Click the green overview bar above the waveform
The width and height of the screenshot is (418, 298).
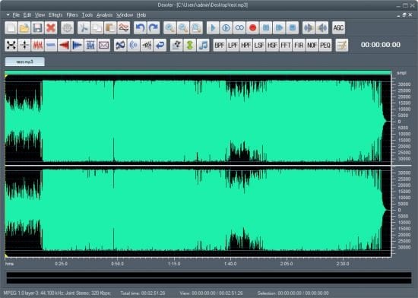pos(198,72)
